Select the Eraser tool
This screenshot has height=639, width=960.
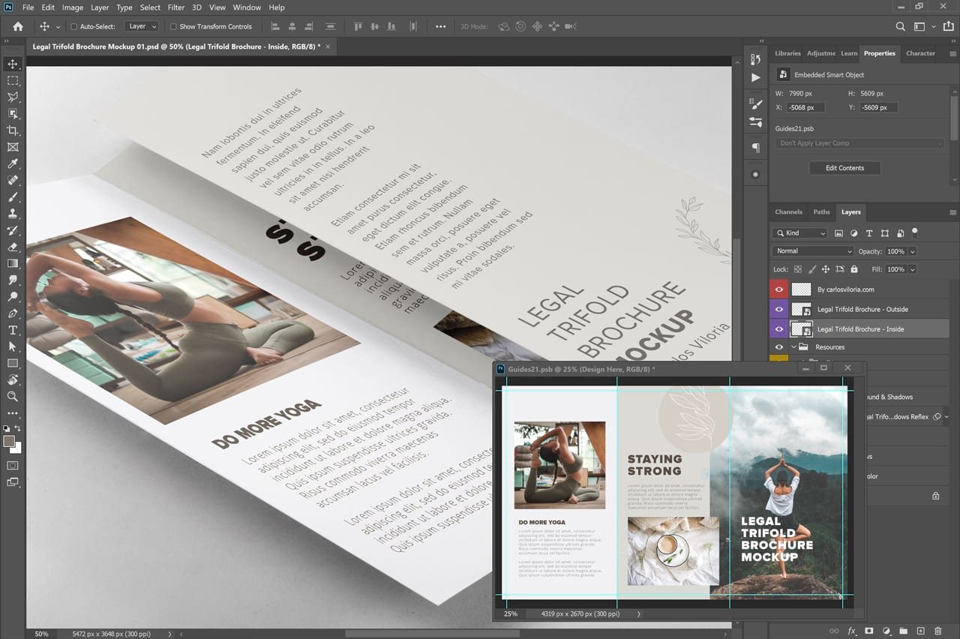click(x=13, y=247)
